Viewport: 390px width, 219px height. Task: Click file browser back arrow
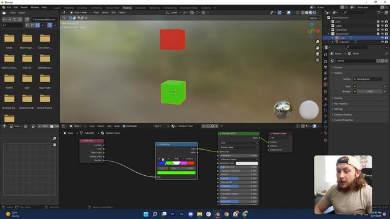(x=4, y=19)
